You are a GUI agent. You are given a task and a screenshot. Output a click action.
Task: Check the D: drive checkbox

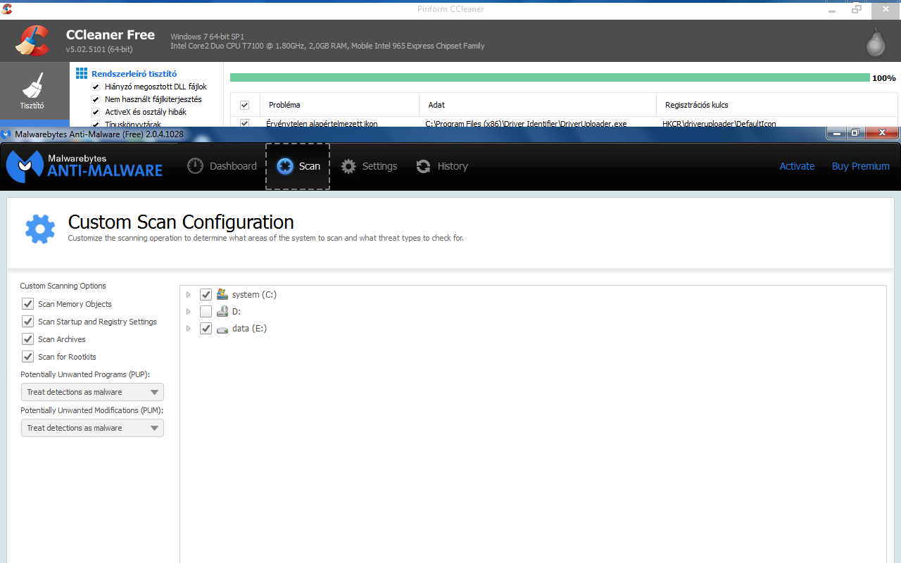tap(206, 312)
